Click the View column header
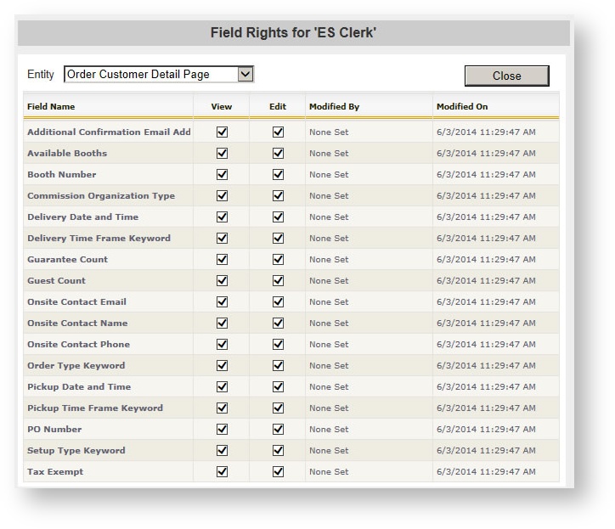This screenshot has height=529, width=615. (222, 107)
